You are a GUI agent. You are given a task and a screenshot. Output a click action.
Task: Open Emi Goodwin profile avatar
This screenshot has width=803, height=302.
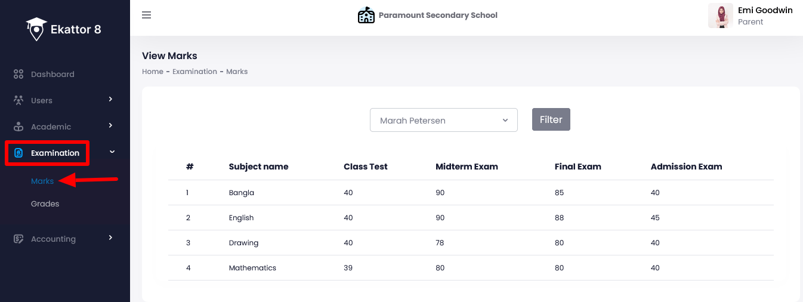click(x=720, y=16)
